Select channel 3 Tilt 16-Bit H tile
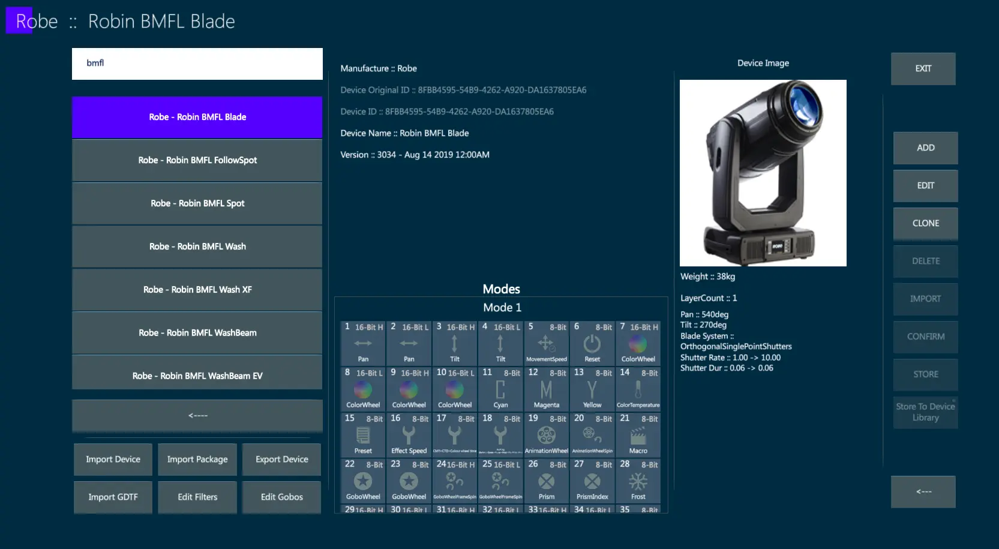Screen dimensions: 999x549 pyautogui.click(x=455, y=343)
